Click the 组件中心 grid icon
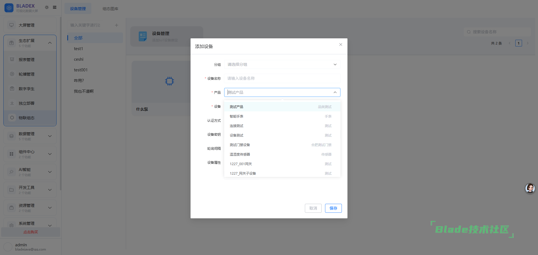Image resolution: width=538 pixels, height=255 pixels. pos(11,154)
